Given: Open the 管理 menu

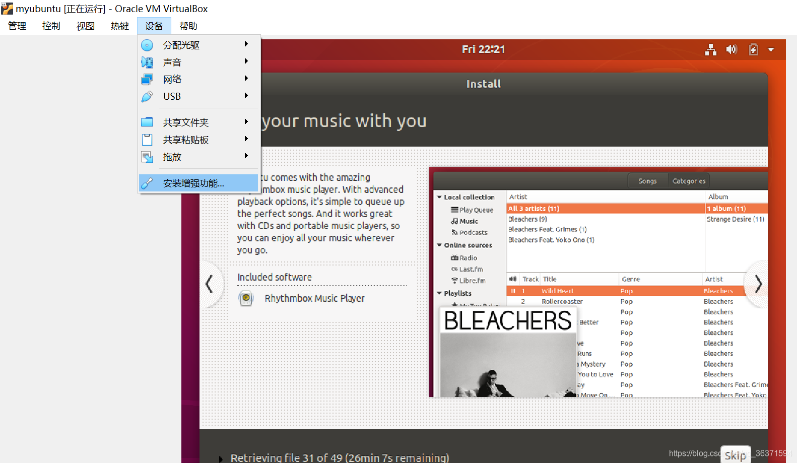Looking at the screenshot, I should [x=17, y=26].
